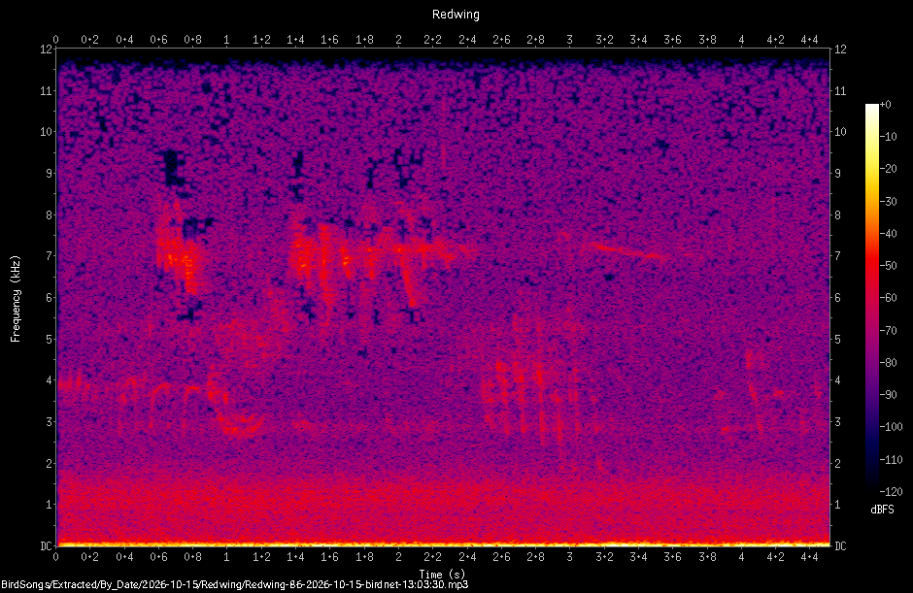913x593 pixels.
Task: Select the -40 color scale label
Action: [888, 233]
